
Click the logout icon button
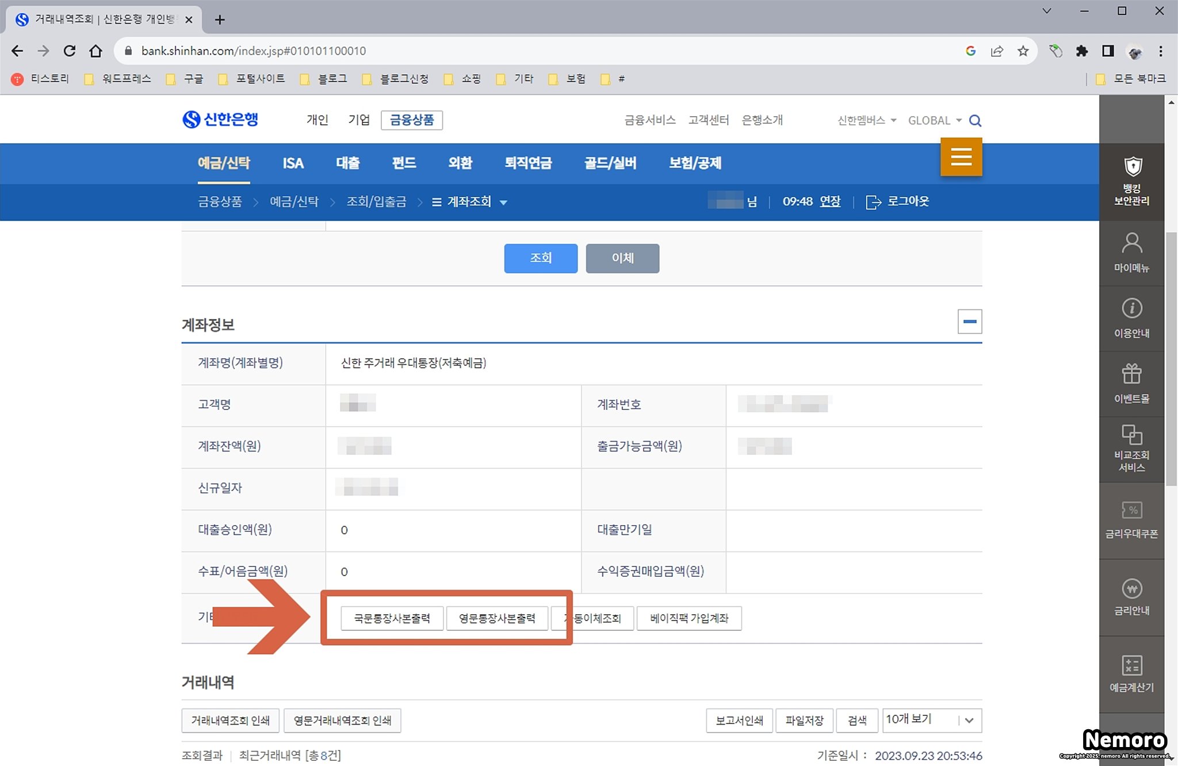pos(873,202)
